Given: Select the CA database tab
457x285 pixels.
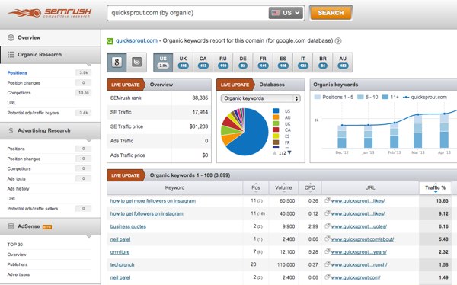Looking at the screenshot, I should [203, 62].
